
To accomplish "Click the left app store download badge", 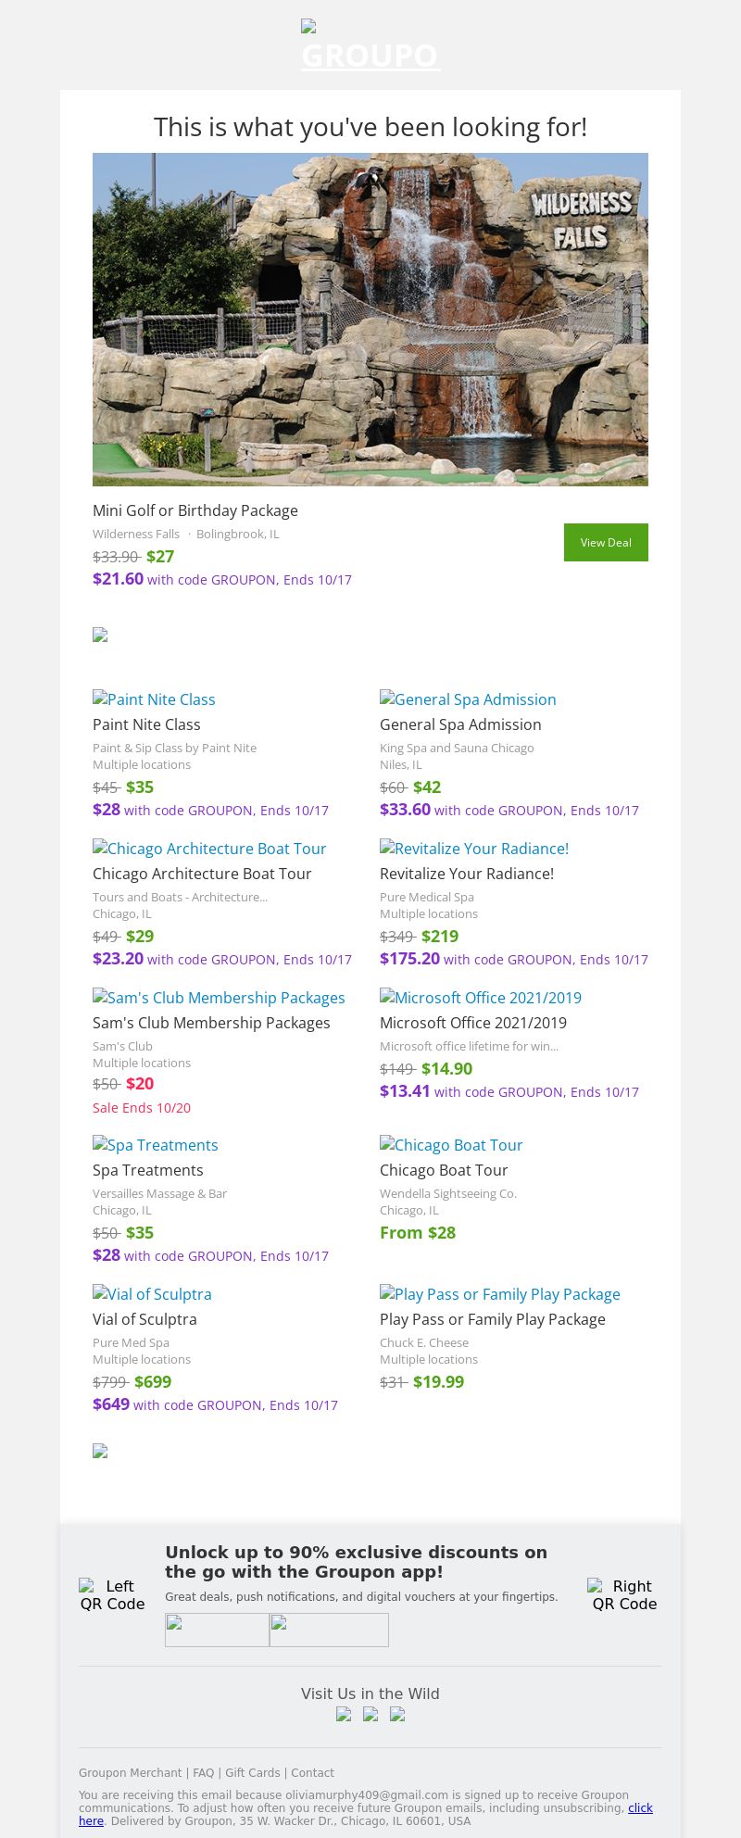I will tap(217, 1630).
